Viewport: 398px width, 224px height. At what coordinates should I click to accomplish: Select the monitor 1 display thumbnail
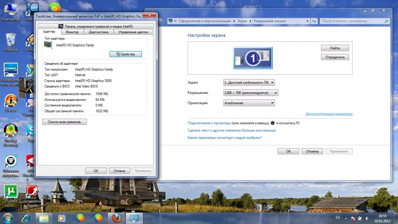tap(253, 58)
